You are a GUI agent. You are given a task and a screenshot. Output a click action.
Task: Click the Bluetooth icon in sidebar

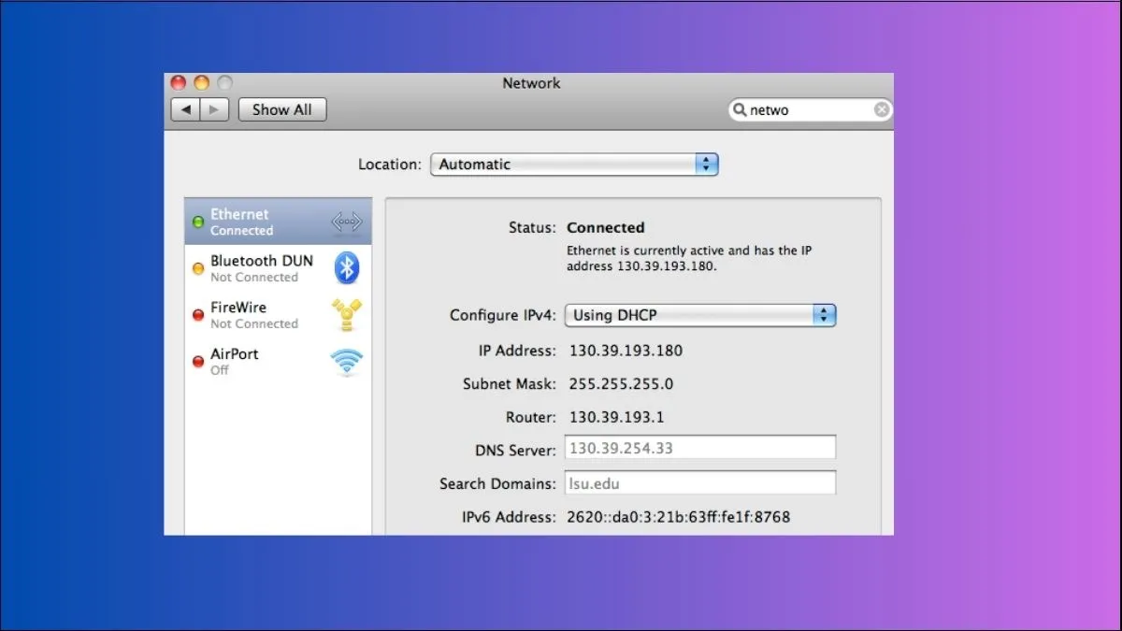347,268
